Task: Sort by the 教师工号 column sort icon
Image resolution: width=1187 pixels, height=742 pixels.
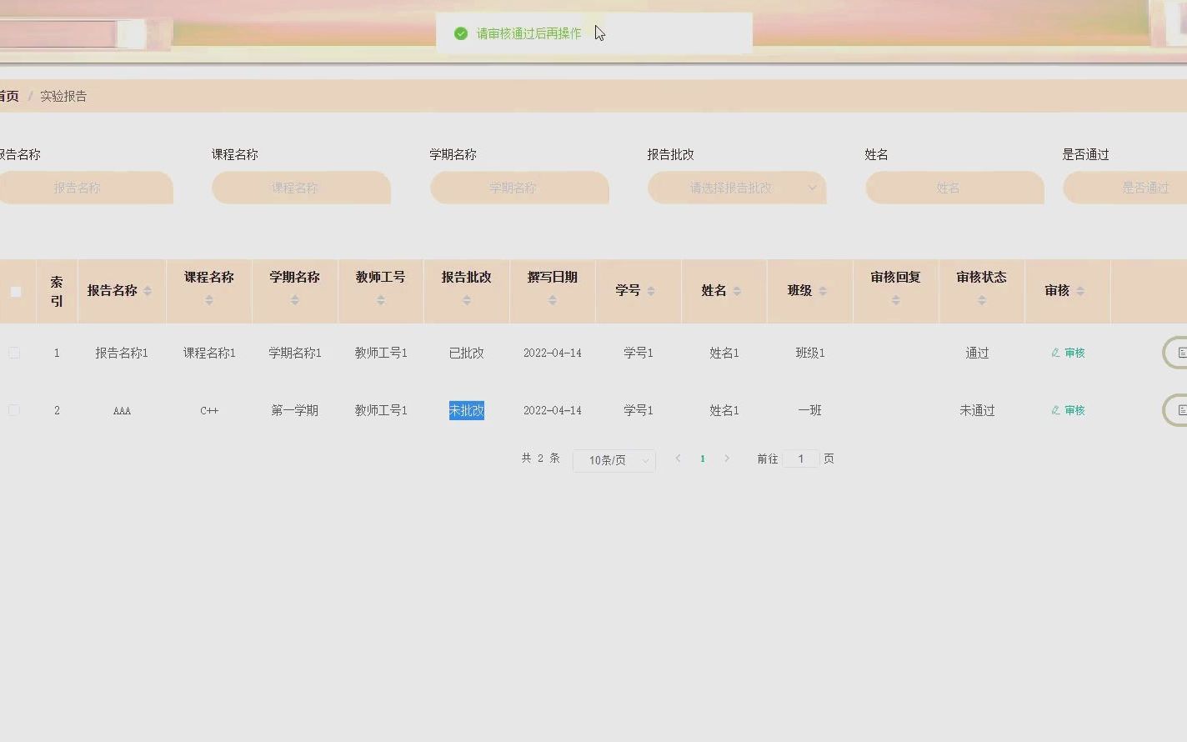Action: (381, 300)
